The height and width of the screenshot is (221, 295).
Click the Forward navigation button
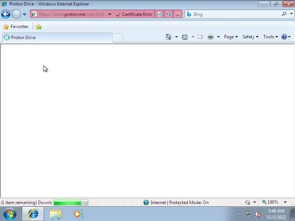(x=16, y=14)
